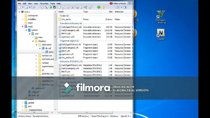Click the view mode list icon in toolbar
The height and width of the screenshot is (118, 210).
point(118,7)
